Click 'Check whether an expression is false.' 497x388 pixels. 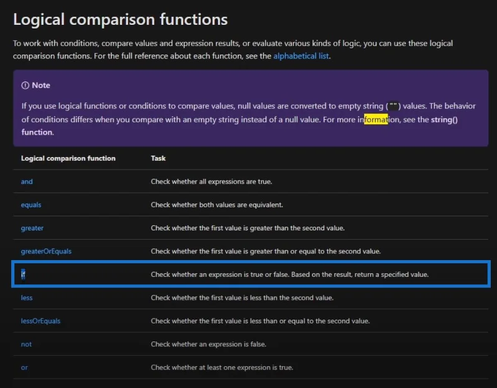tap(209, 345)
